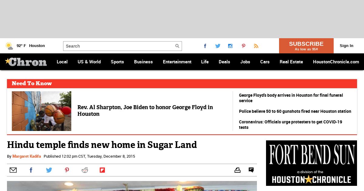Open the RSS feed icon
Image resolution: width=364 pixels, height=191 pixels.
click(256, 46)
